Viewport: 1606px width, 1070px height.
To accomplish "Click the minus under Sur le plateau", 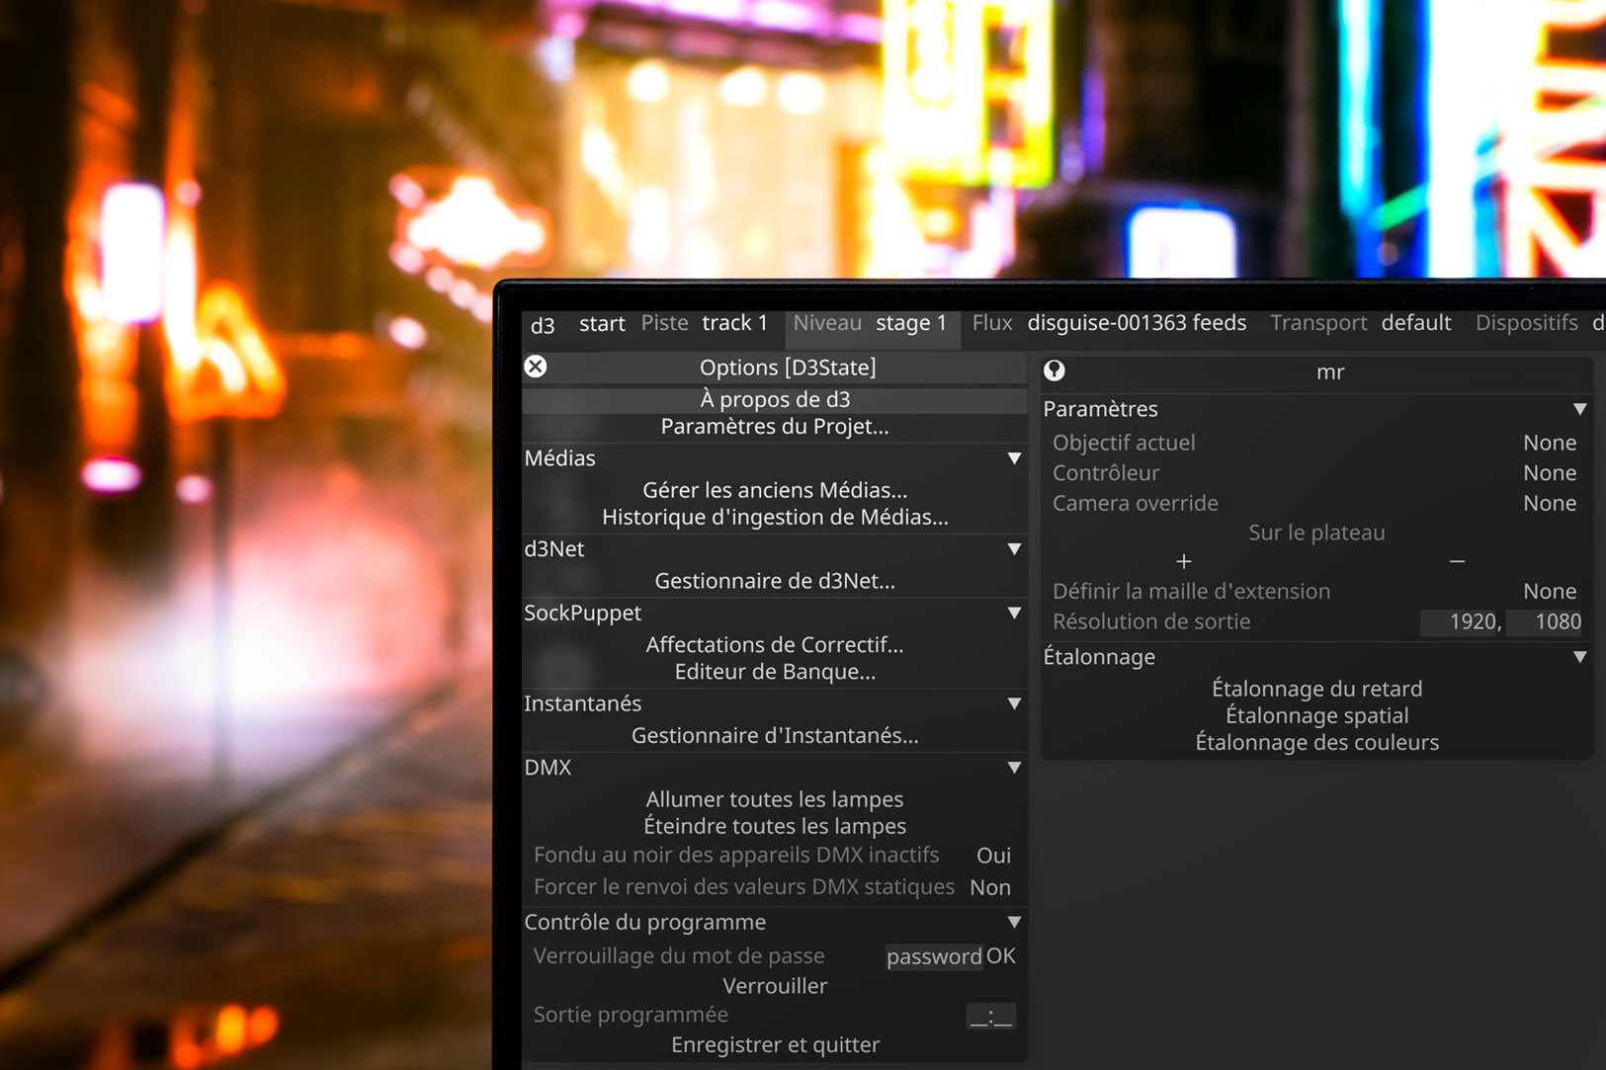I will pos(1457,561).
